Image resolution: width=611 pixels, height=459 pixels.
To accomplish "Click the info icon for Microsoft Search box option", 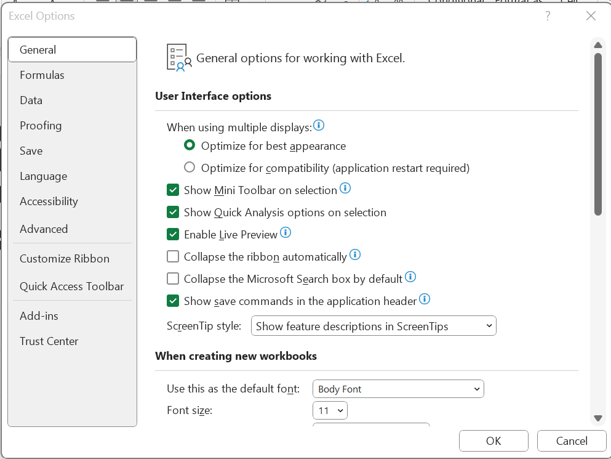I will (410, 277).
